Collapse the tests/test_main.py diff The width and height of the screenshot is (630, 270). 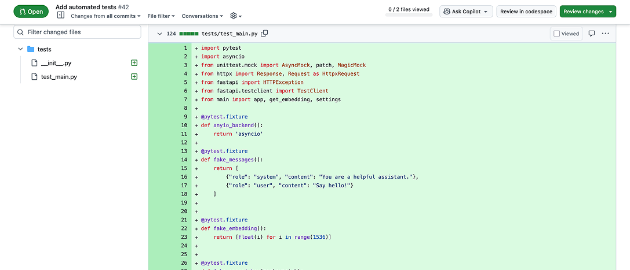159,34
